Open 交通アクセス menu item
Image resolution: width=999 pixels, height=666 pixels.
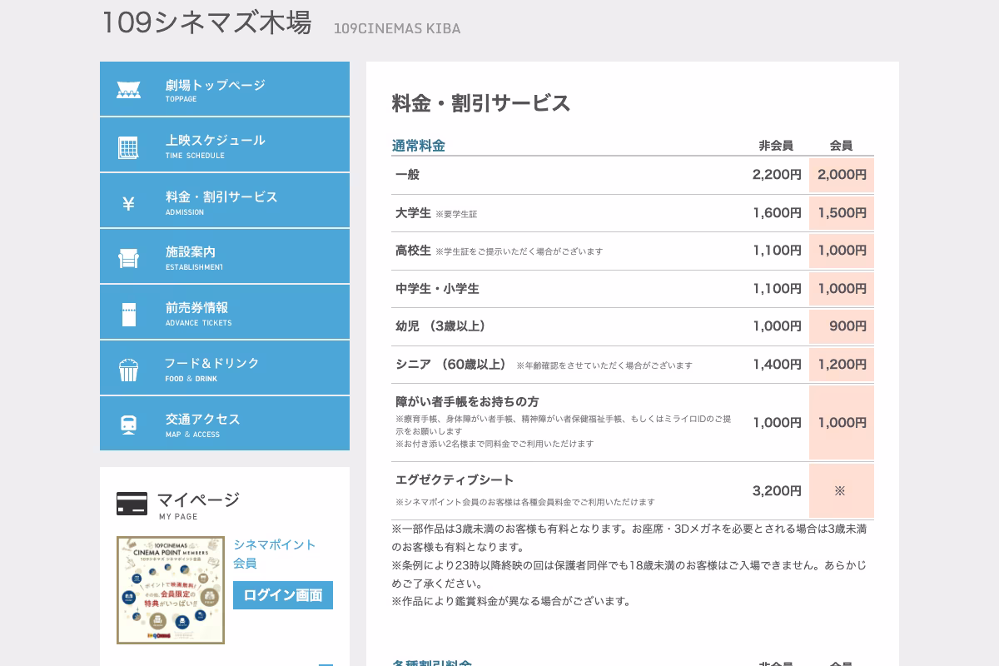pos(225,424)
